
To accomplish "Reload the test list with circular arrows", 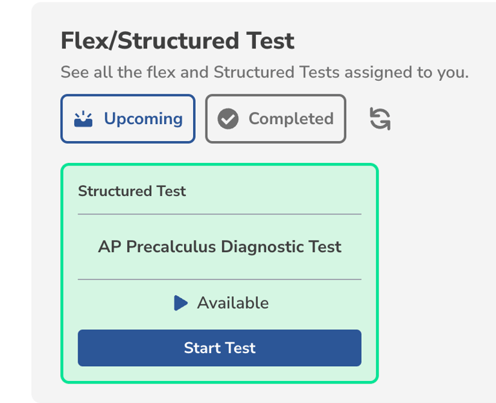I will [380, 119].
